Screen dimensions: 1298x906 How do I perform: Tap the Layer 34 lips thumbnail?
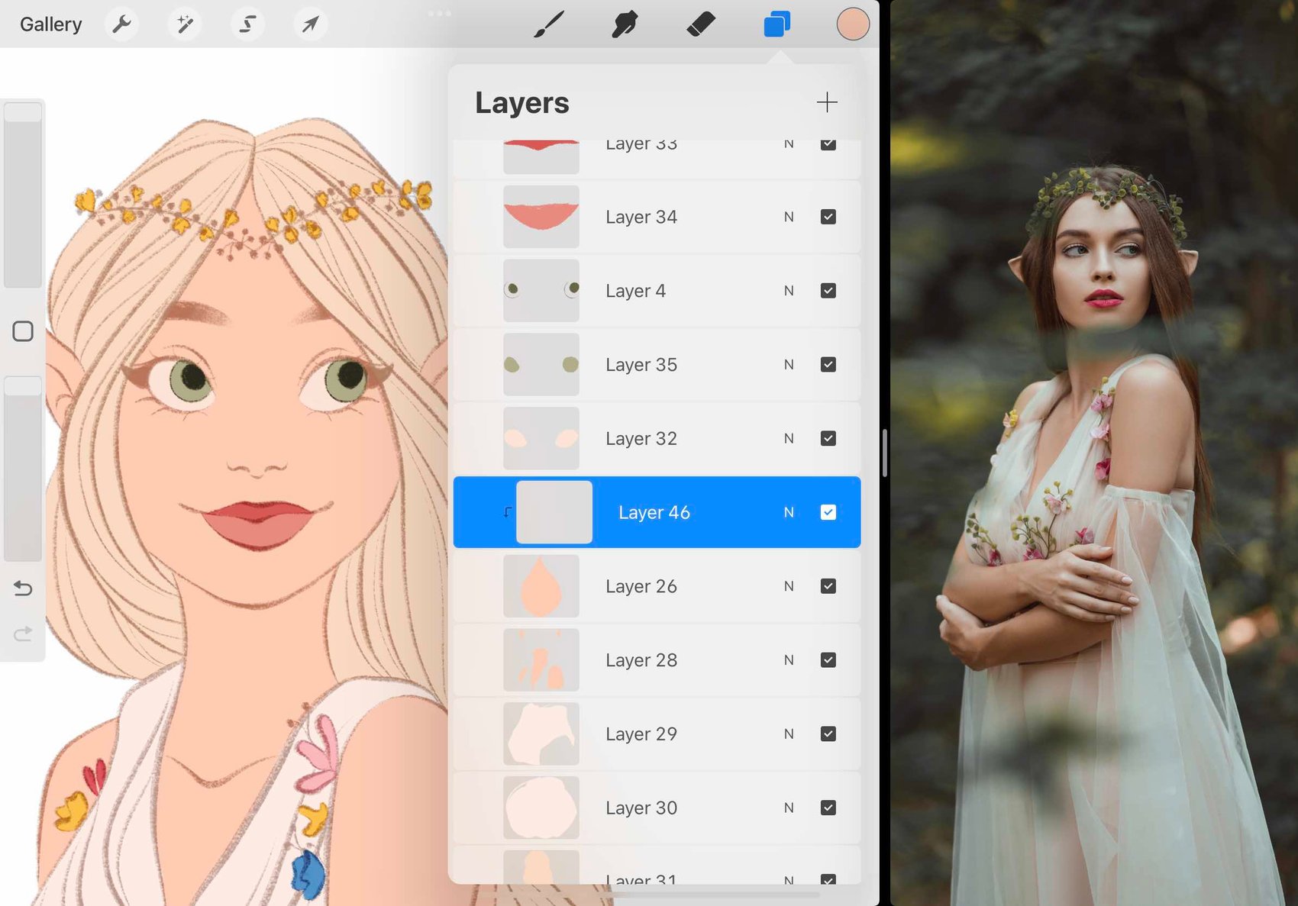tap(541, 217)
